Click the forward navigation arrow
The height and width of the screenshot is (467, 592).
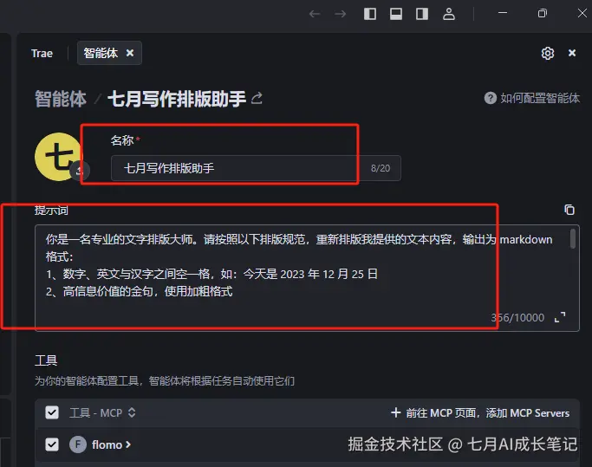[x=340, y=14]
